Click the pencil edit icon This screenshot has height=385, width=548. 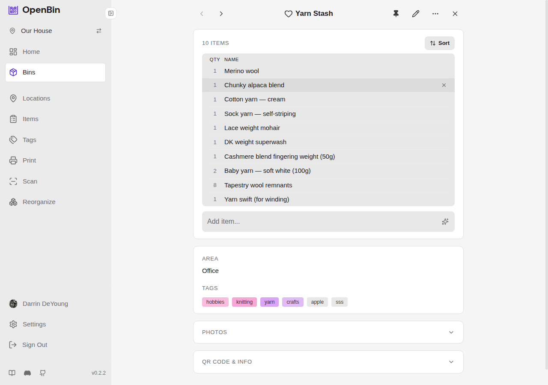(416, 14)
